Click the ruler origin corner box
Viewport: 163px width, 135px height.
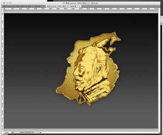[3, 9]
